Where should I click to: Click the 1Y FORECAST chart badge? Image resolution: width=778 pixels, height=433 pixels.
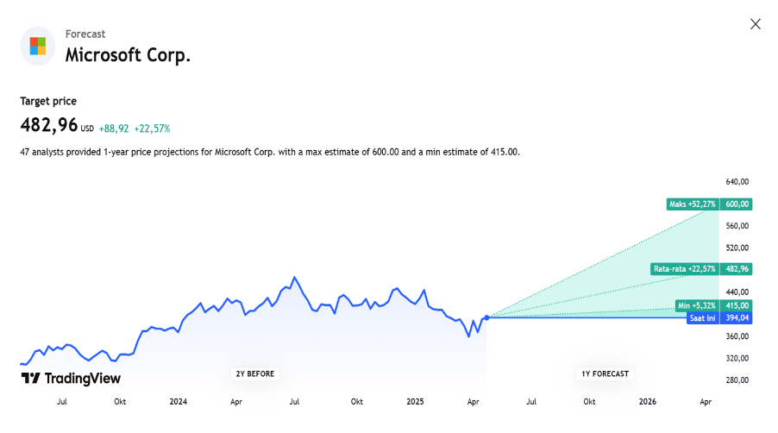pyautogui.click(x=605, y=374)
